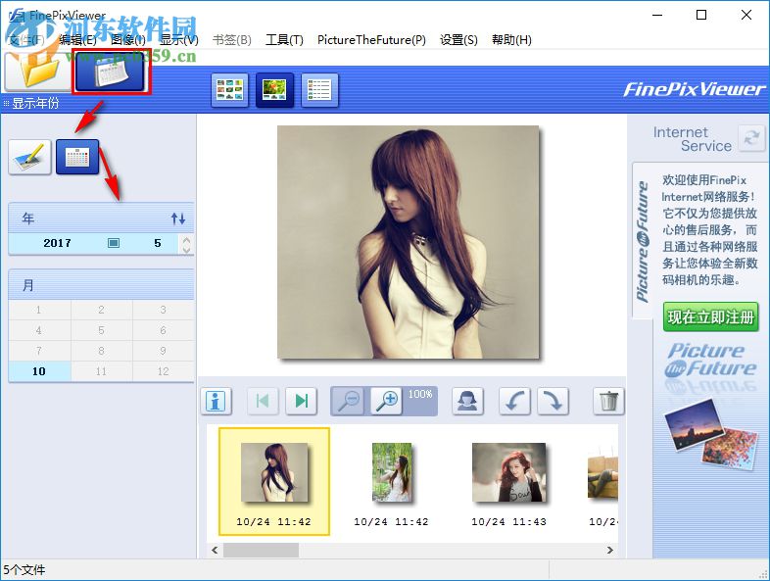Select the Picture the Future vertical tab

click(x=643, y=241)
